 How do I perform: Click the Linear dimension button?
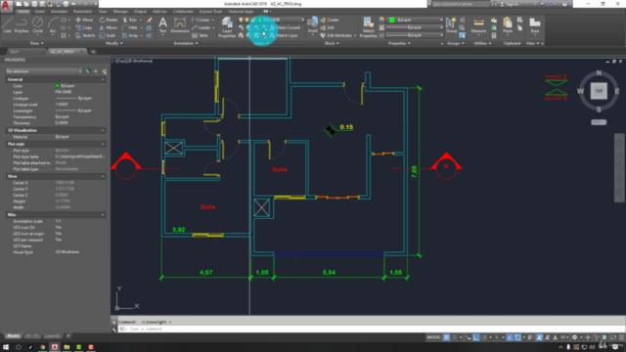(201, 20)
